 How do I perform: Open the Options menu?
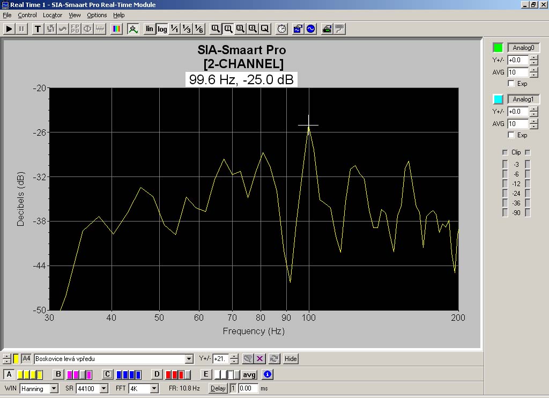pos(97,15)
